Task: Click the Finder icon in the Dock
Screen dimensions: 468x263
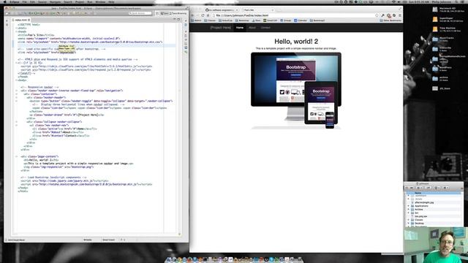Action: [x=169, y=259]
